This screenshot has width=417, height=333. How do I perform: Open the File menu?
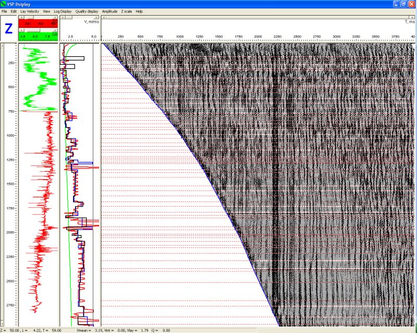point(4,11)
